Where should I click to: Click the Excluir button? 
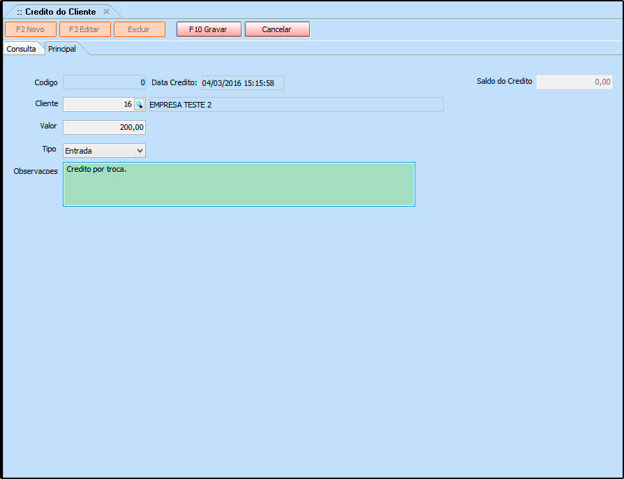tap(140, 29)
